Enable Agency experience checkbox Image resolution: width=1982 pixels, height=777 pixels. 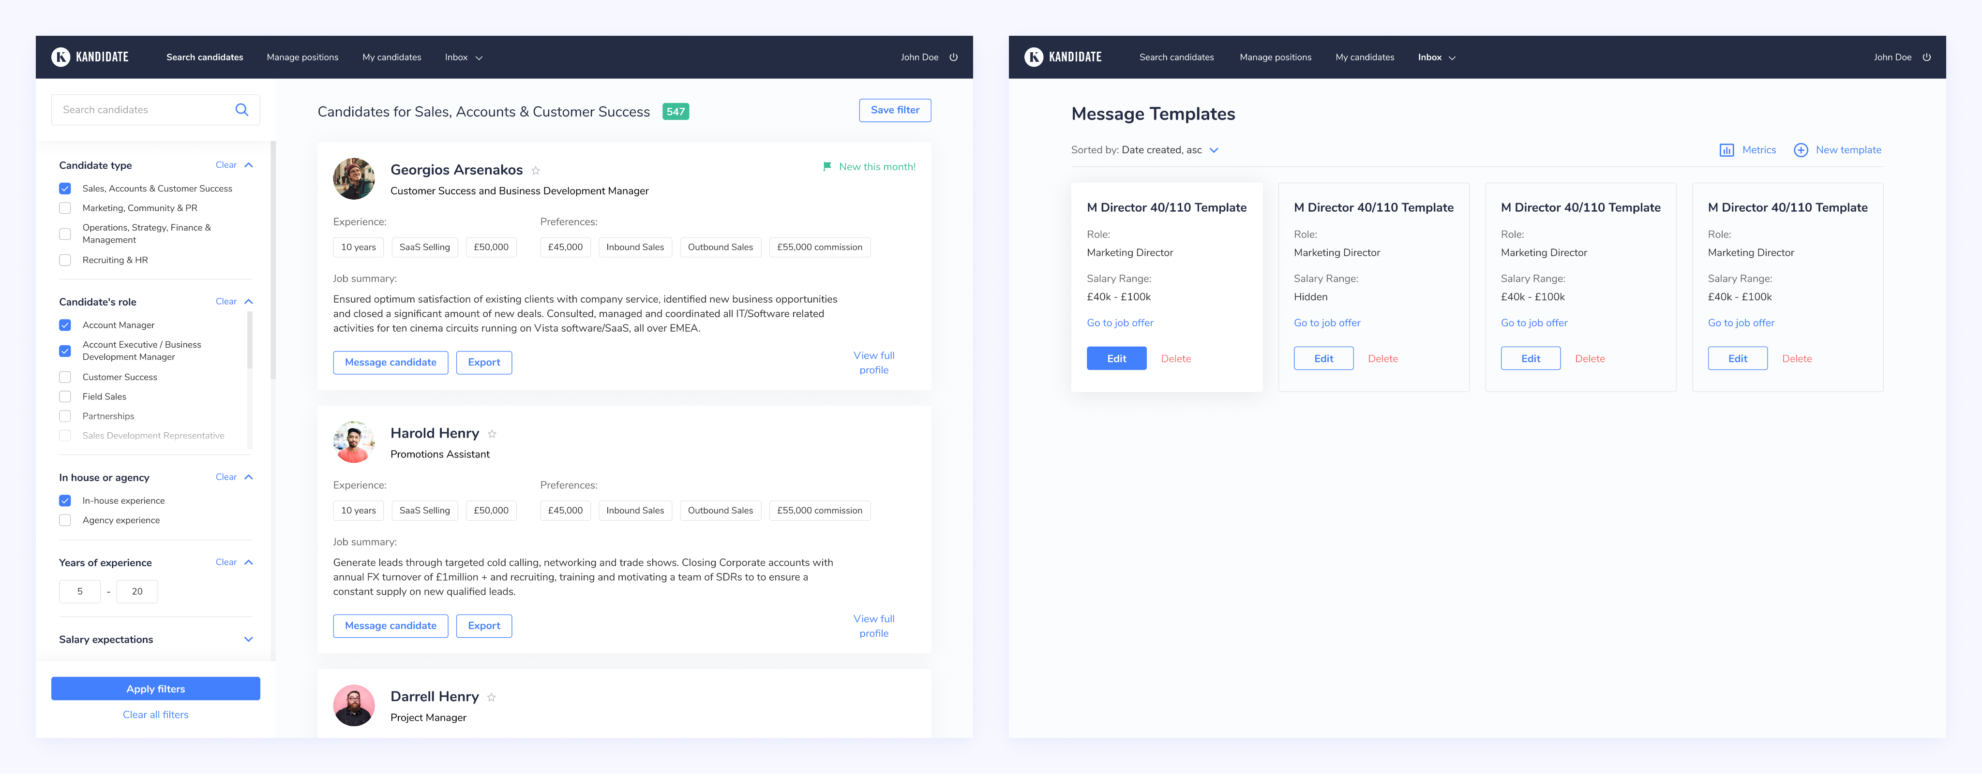coord(65,520)
